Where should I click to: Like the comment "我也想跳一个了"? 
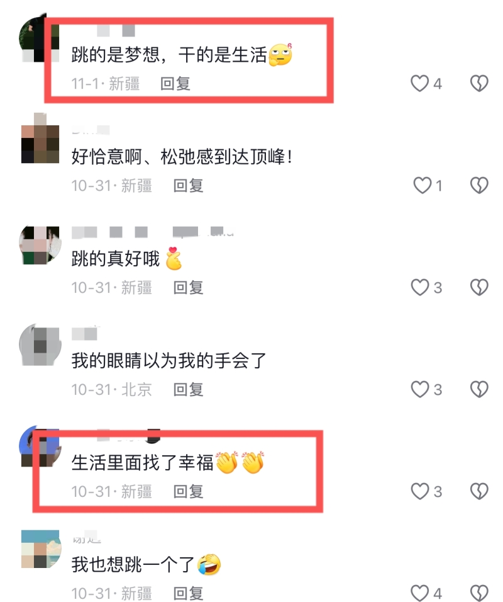tap(419, 593)
